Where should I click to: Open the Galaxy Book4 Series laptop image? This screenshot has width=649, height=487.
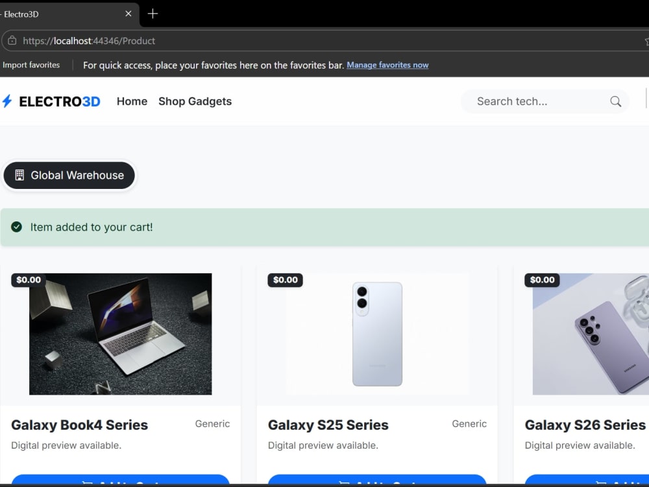coord(121,334)
